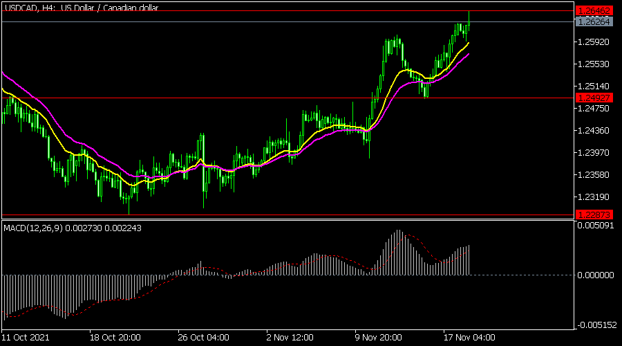Click the 1.25920 price scale value
Screen dimensions: 622x346
pos(594,42)
